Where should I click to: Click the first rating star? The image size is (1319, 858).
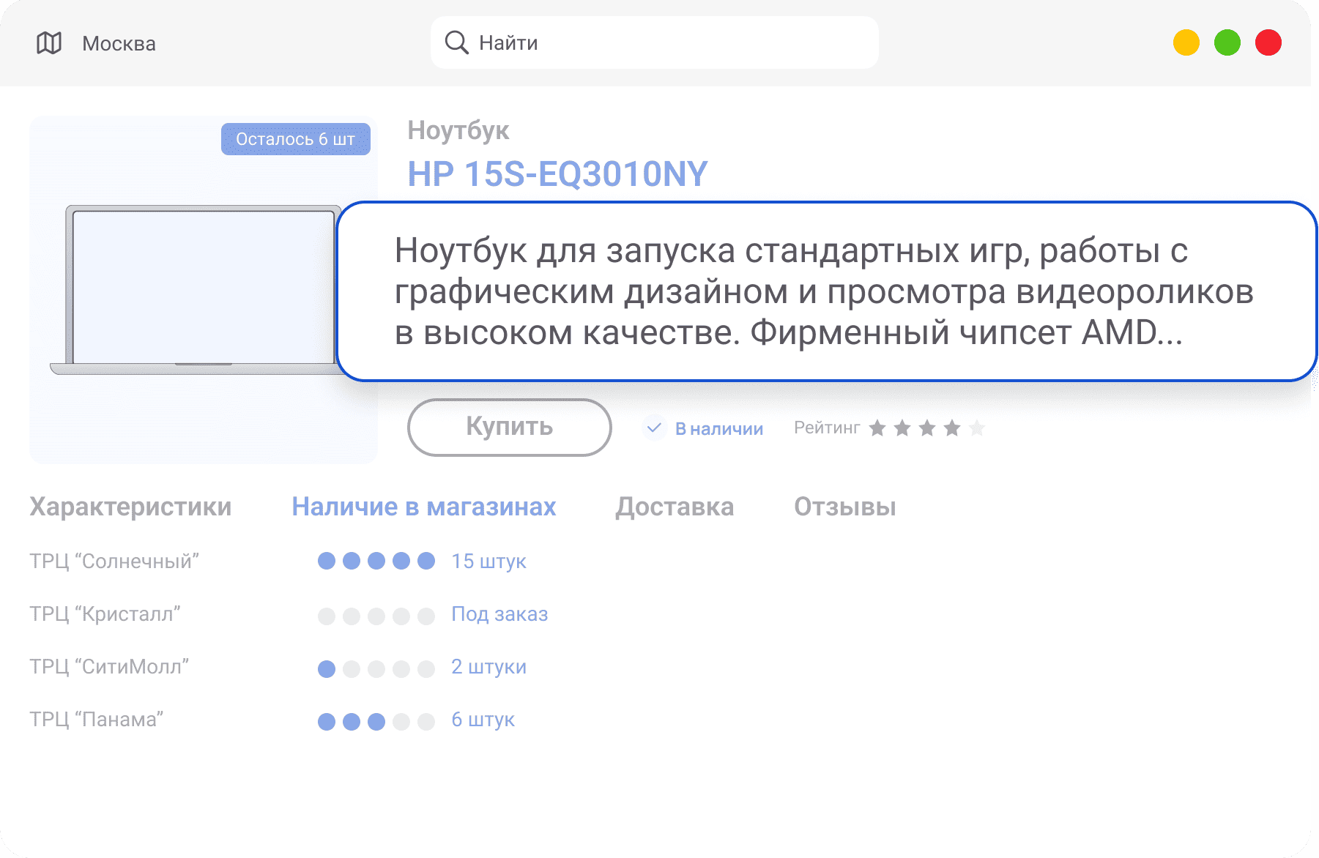click(x=877, y=428)
